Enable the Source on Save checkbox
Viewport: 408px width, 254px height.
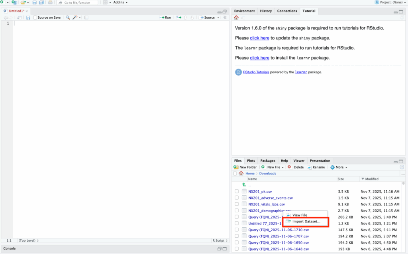click(x=35, y=18)
